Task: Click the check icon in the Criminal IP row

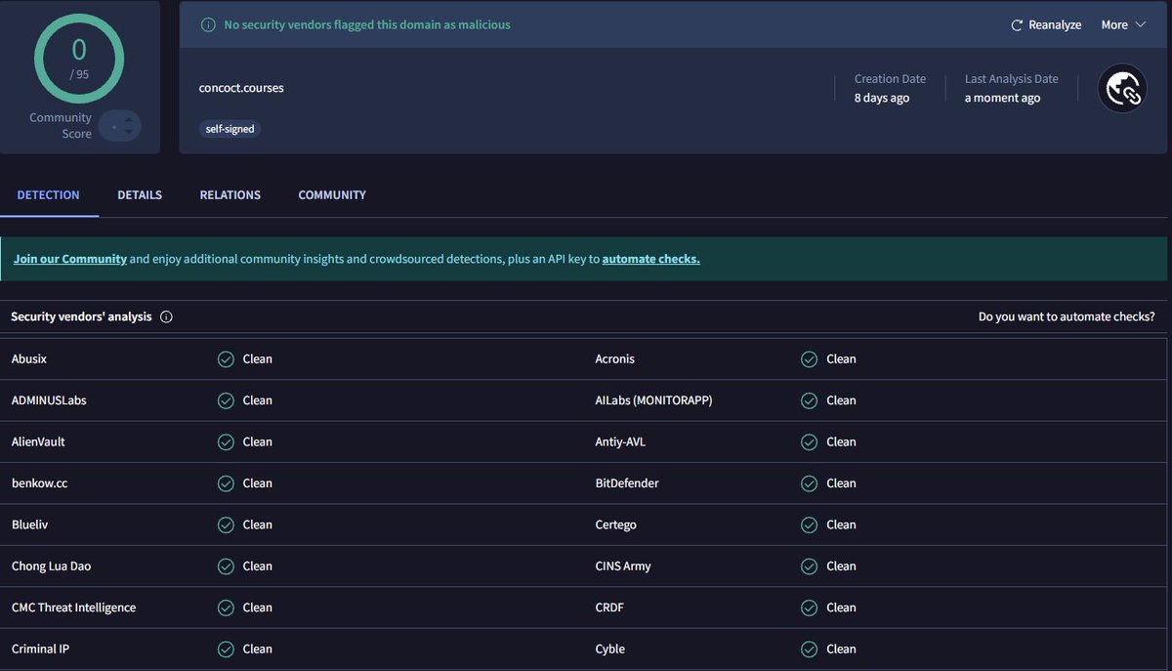Action: click(x=226, y=650)
